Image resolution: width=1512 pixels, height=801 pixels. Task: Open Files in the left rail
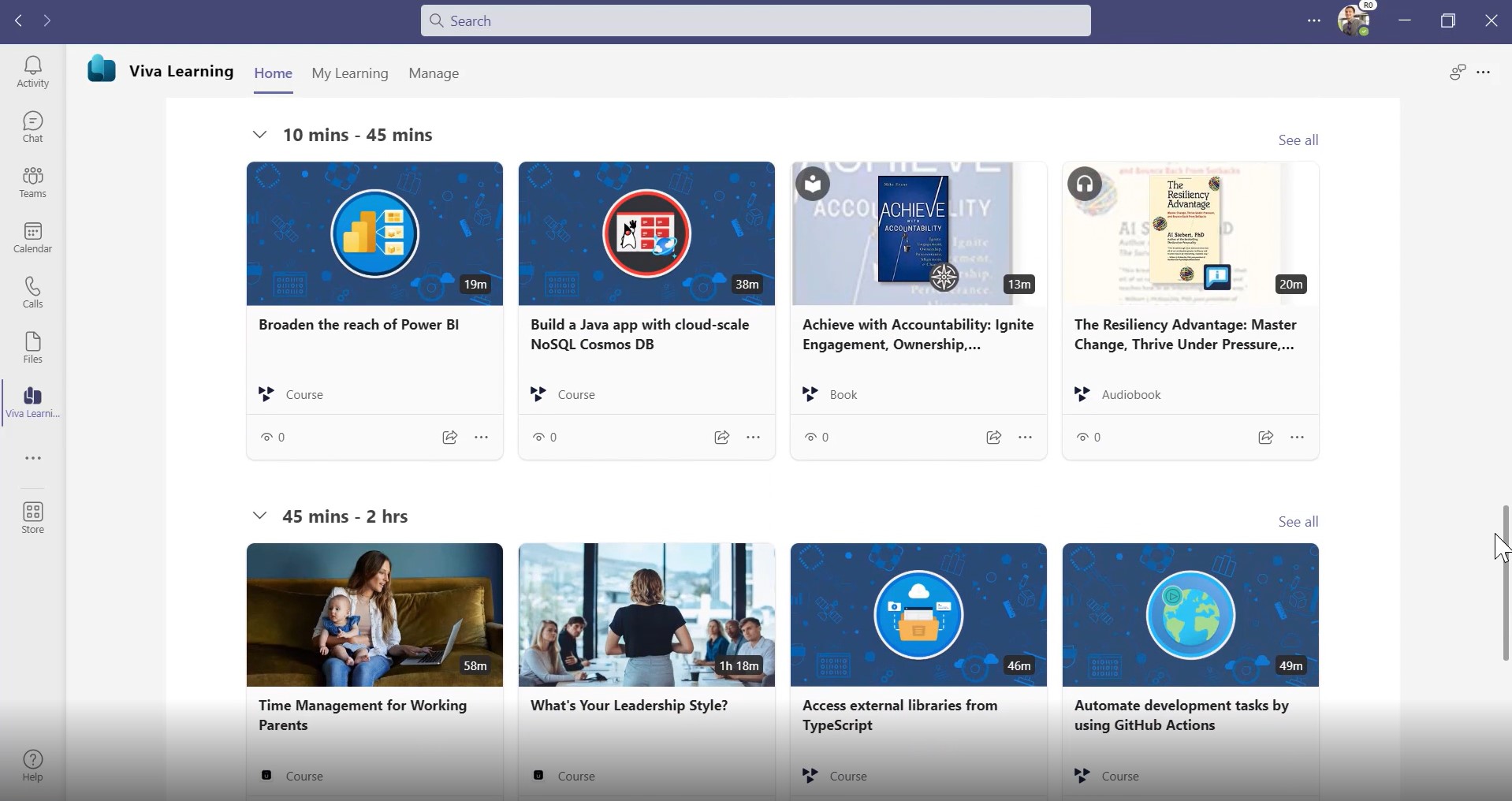[33, 348]
